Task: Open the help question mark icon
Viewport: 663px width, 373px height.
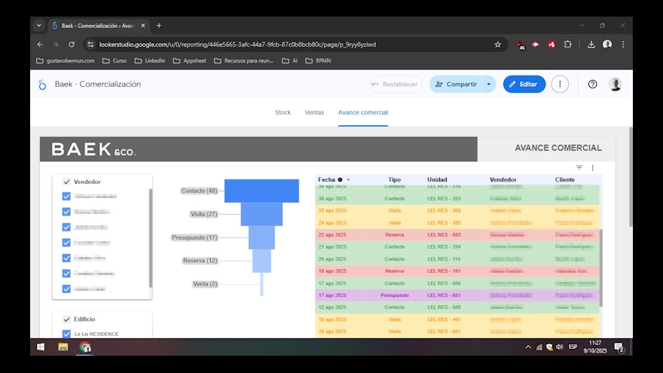Action: pyautogui.click(x=592, y=84)
